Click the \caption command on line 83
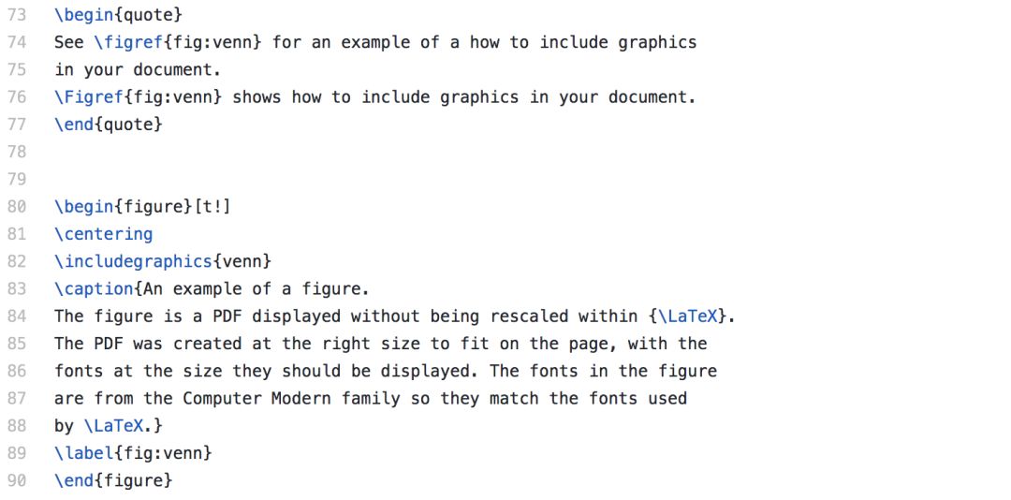 94,289
